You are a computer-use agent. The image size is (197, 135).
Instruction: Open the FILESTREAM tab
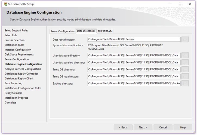coord(105,31)
